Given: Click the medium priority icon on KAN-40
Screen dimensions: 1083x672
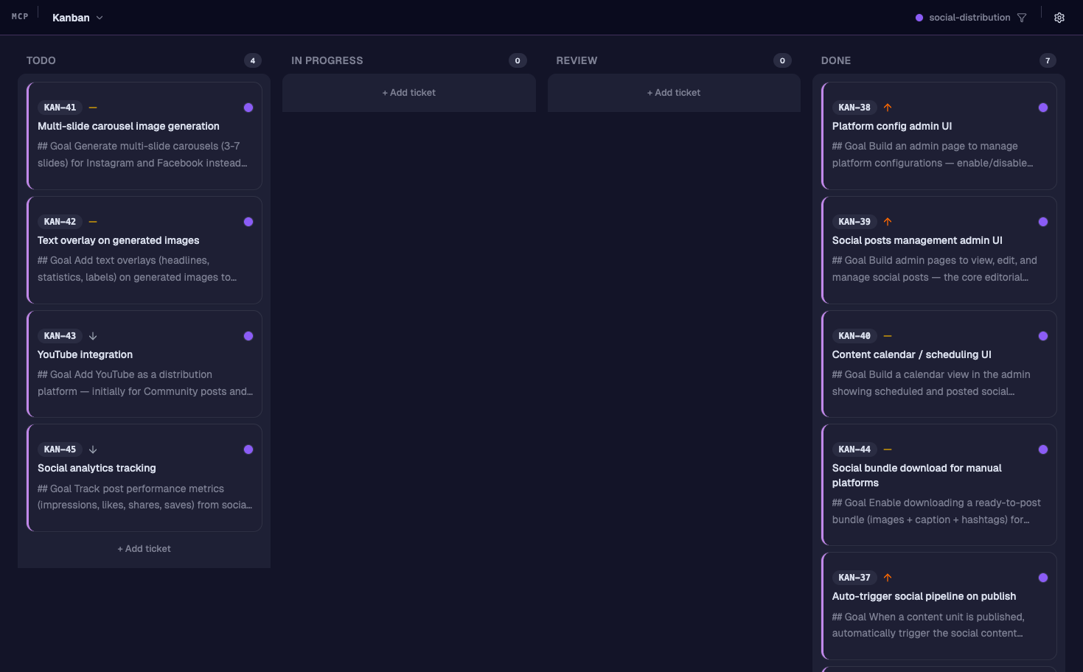Looking at the screenshot, I should [888, 336].
